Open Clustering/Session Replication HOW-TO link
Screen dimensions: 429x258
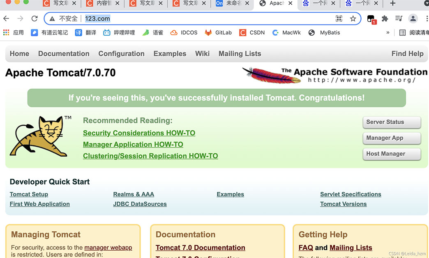click(150, 156)
